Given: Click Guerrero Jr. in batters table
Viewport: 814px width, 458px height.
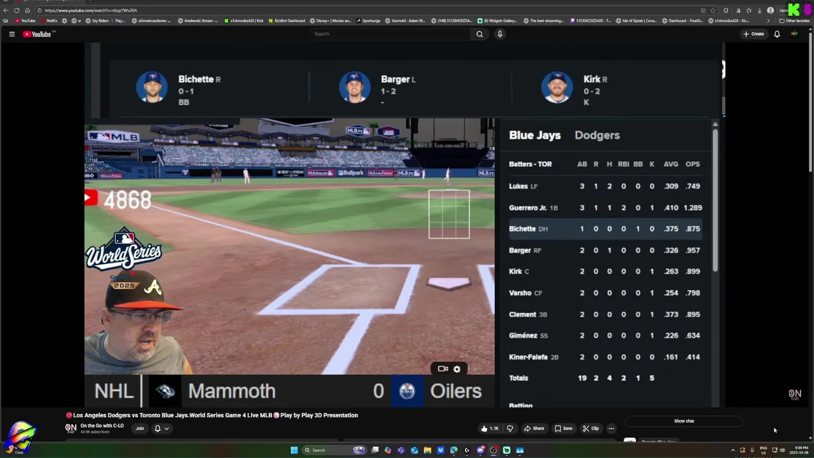Looking at the screenshot, I should [528, 207].
